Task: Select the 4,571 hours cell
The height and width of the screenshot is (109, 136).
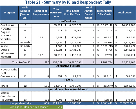Action: click(56, 37)
